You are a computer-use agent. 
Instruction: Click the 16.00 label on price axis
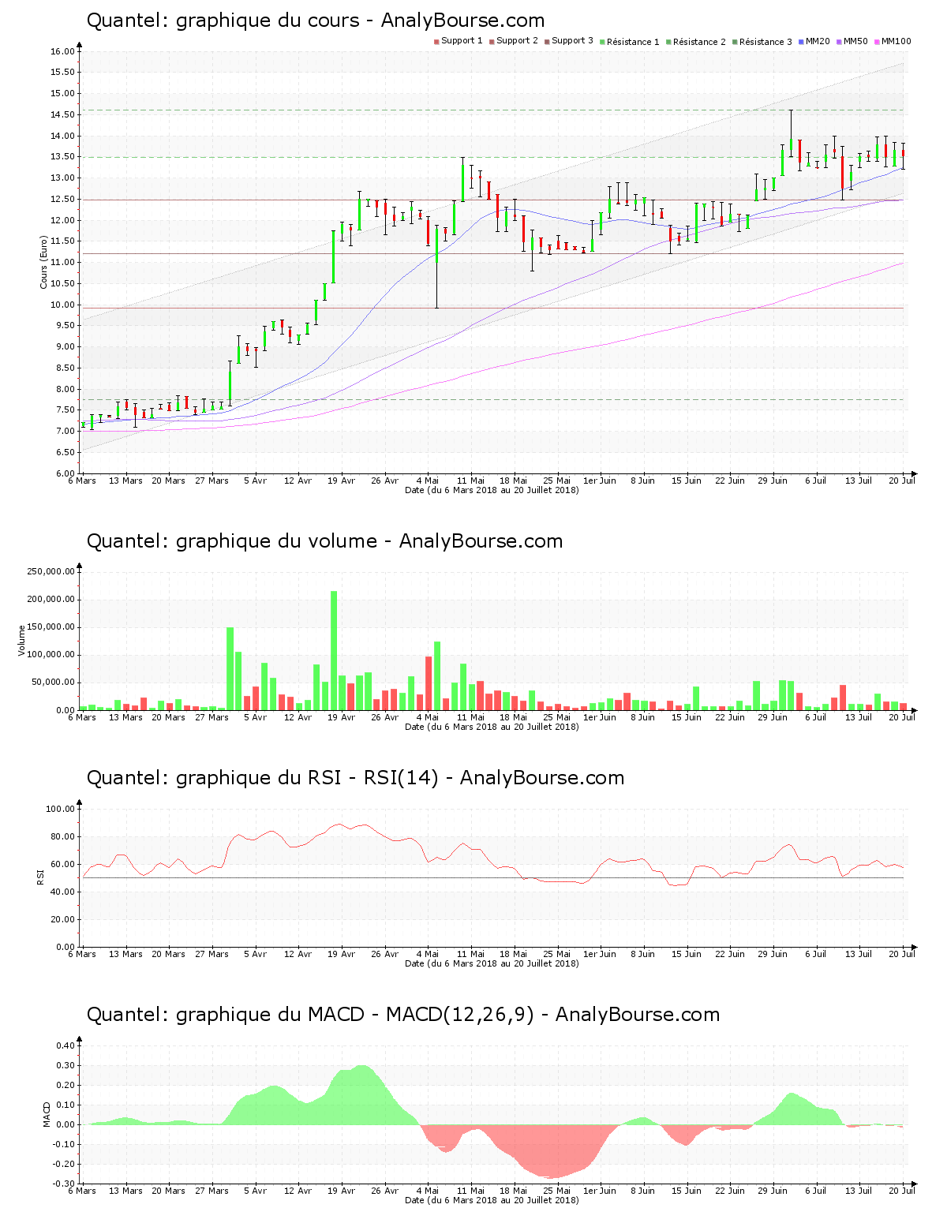coord(62,51)
